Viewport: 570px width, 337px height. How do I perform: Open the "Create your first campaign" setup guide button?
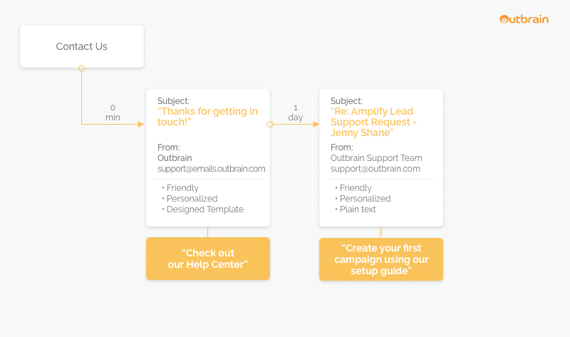(381, 259)
